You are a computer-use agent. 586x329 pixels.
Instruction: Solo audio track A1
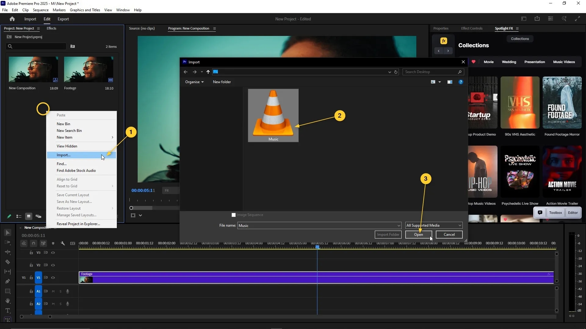click(60, 291)
